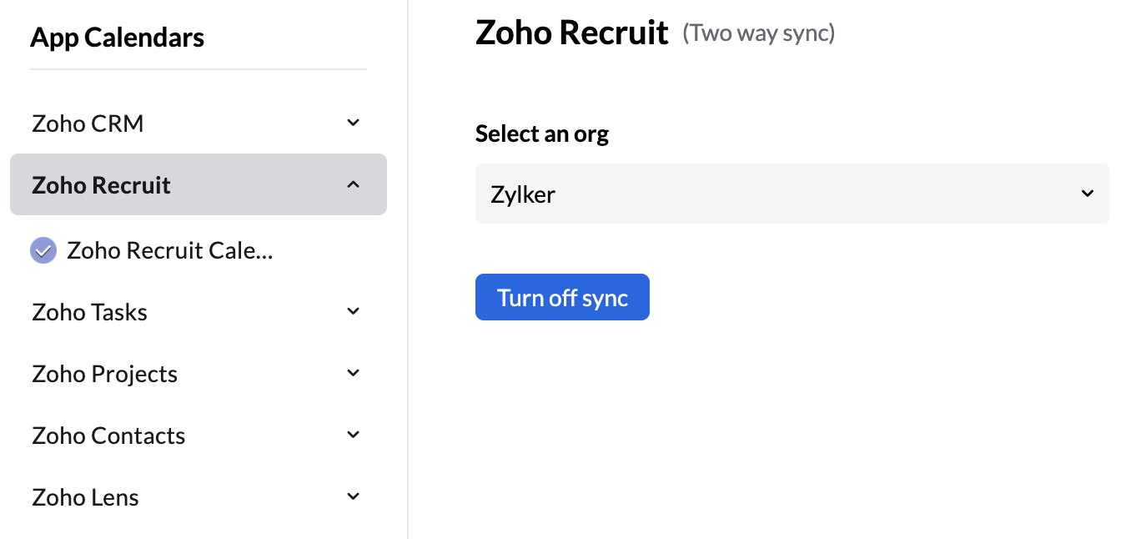Expand the Zoho Contacts chevron arrow
This screenshot has height=539, width=1131.
click(353, 435)
